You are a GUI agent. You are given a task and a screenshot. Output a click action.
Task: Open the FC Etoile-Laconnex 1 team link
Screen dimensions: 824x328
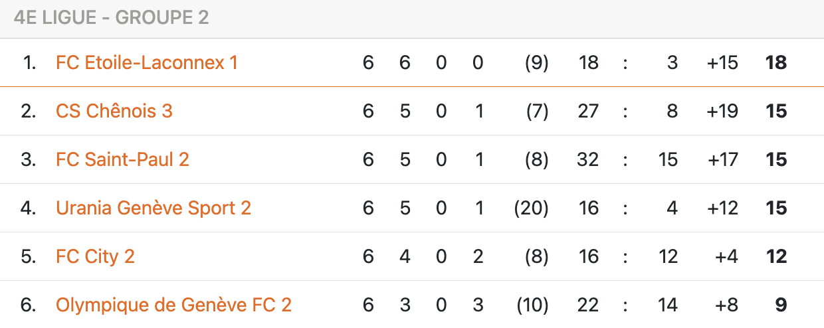(x=146, y=62)
